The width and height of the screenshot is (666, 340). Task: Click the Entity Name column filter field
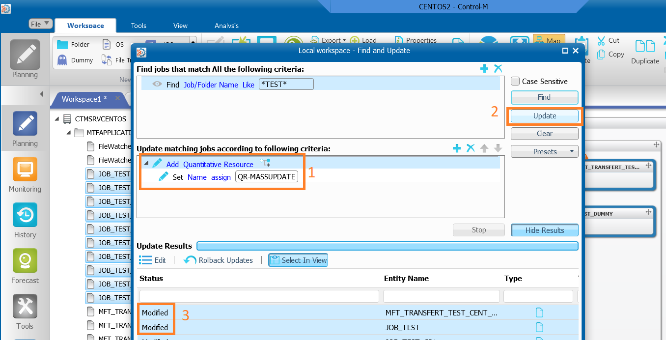point(441,296)
